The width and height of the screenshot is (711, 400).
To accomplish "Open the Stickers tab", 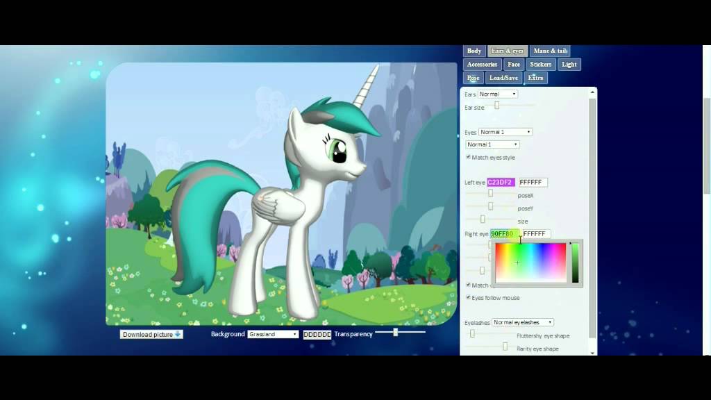I will [x=540, y=65].
